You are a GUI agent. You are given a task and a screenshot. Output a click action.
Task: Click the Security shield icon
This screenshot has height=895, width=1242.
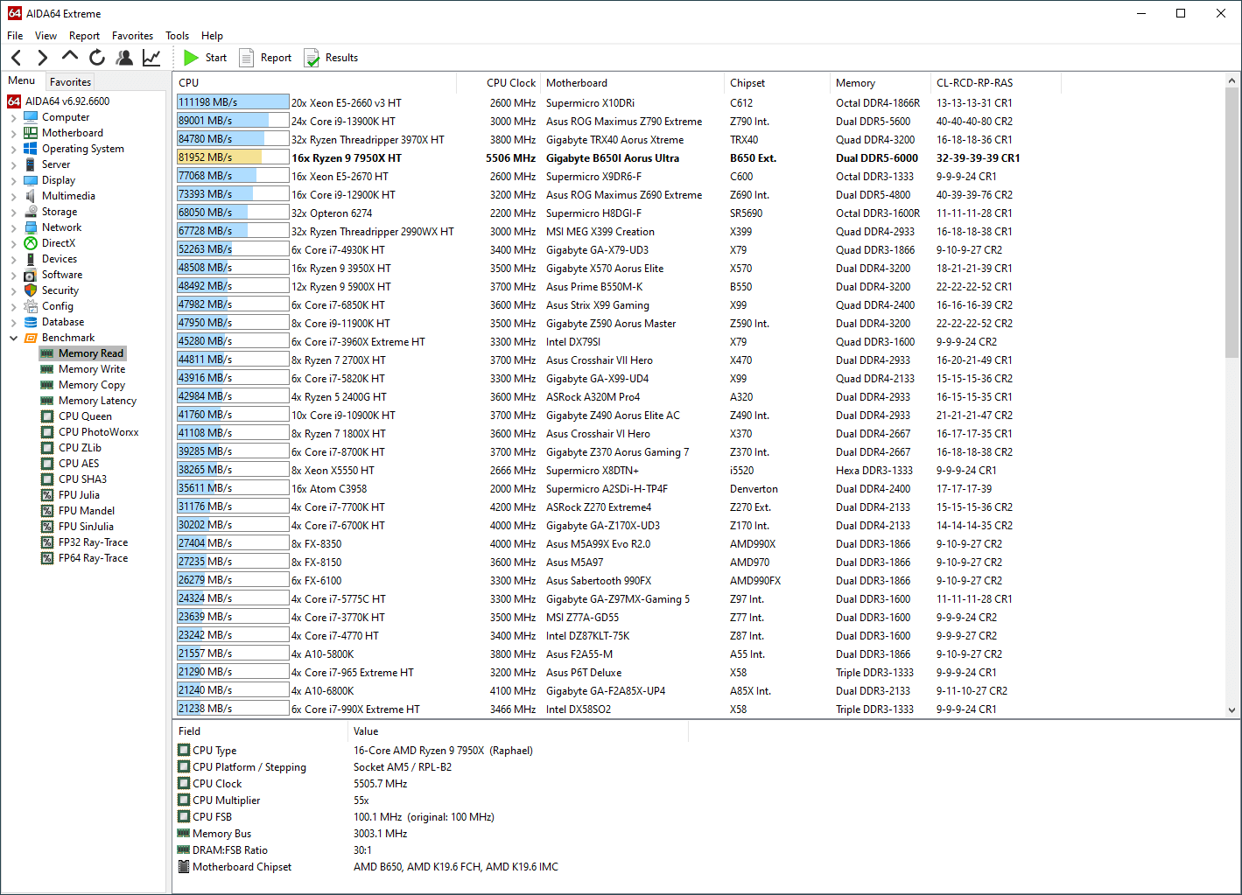(x=32, y=290)
